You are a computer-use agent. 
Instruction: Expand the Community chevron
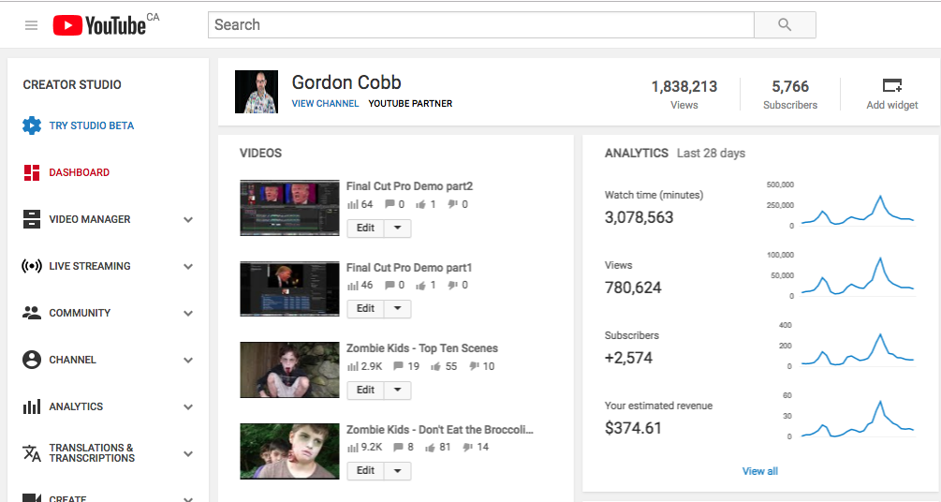188,314
